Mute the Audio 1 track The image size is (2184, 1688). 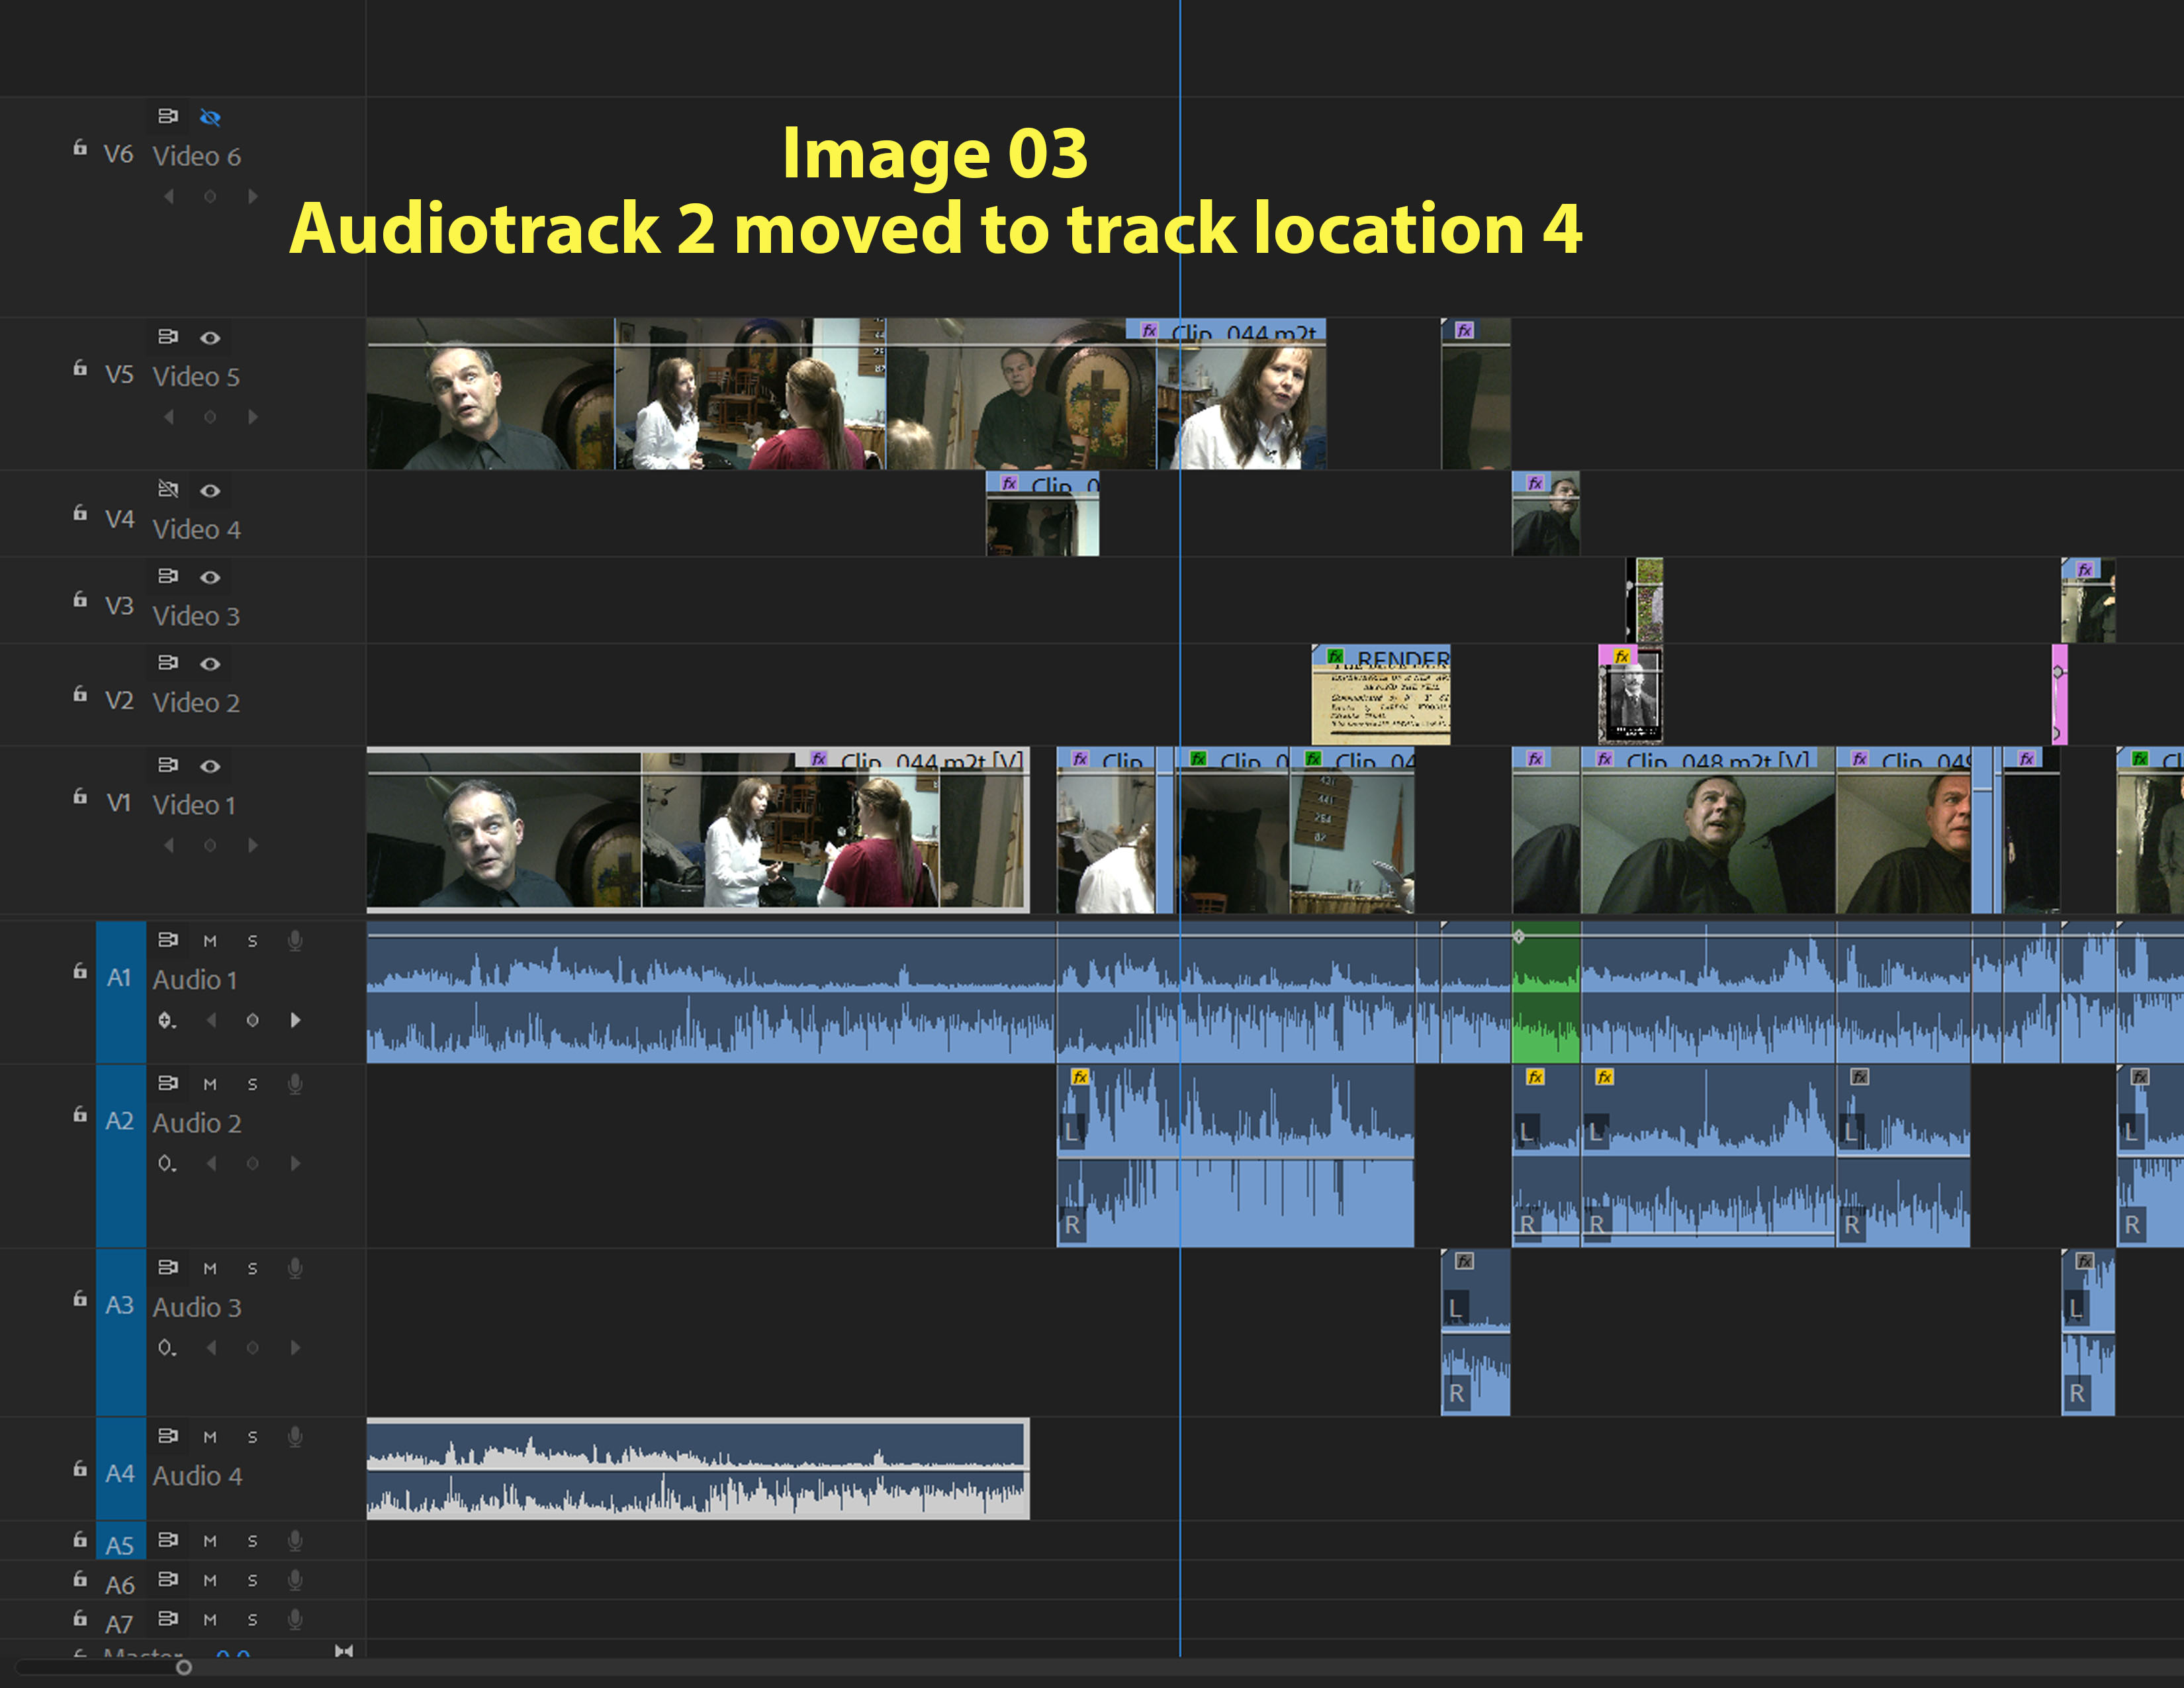[210, 941]
